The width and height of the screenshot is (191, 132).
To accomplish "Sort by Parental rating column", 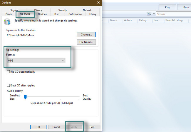I will (174, 20).
